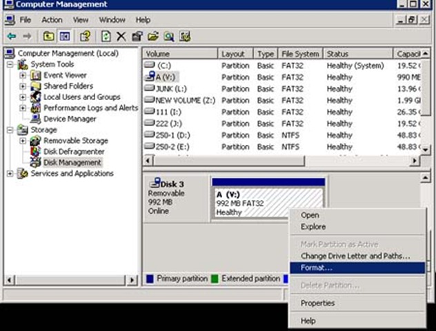This screenshot has height=331, width=436.
Task: Select the JUNK (L:) volume row
Action: (x=172, y=89)
